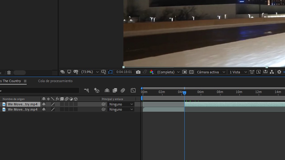Click video file icon of second layer
This screenshot has height=160, width=285.
[4, 109]
